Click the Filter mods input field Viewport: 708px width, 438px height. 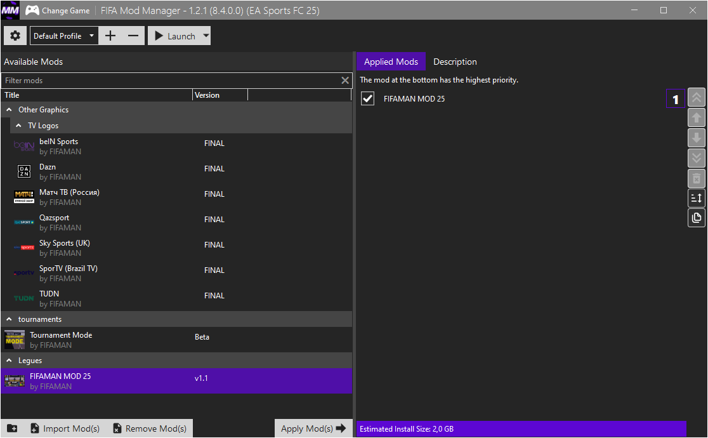(171, 81)
